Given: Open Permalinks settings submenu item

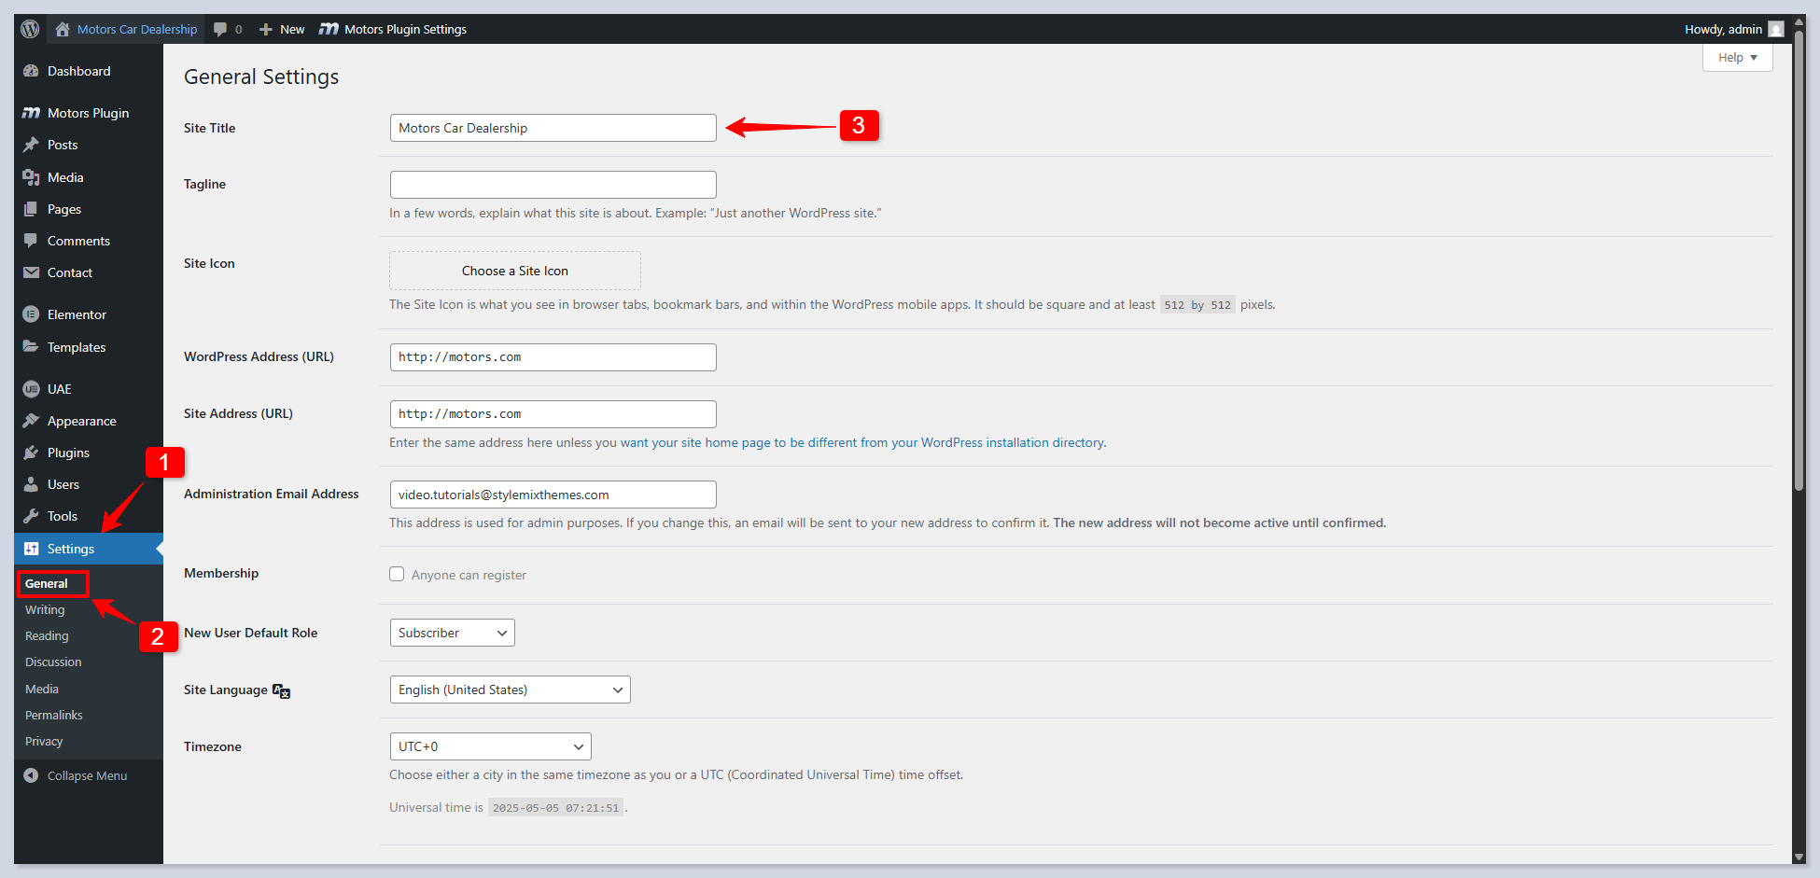Looking at the screenshot, I should point(53,715).
